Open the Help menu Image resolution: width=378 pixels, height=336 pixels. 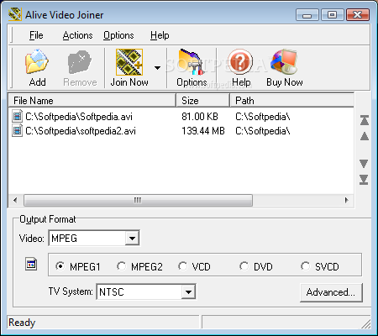pyautogui.click(x=160, y=35)
